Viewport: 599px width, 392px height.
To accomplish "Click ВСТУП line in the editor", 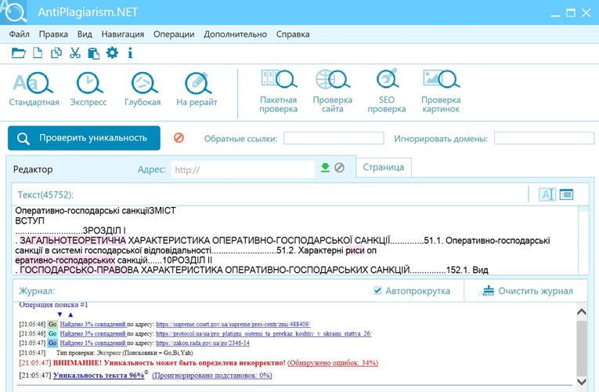I will pos(30,220).
